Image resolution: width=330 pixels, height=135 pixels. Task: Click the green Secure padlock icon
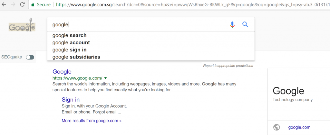[33, 4]
